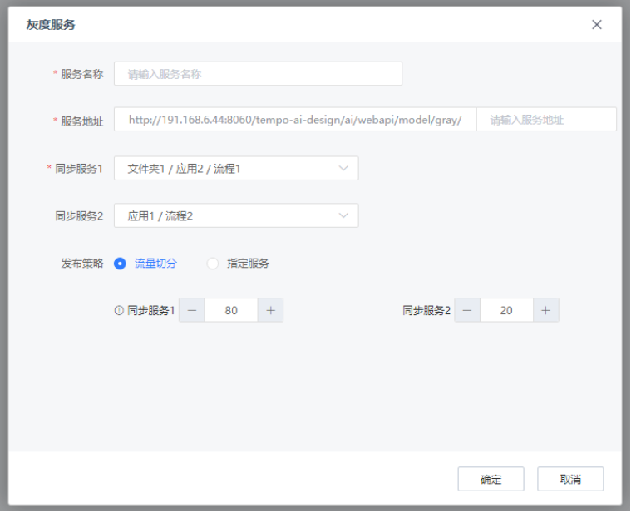
Task: Open the 同步服务1 dropdown list
Action: [236, 169]
